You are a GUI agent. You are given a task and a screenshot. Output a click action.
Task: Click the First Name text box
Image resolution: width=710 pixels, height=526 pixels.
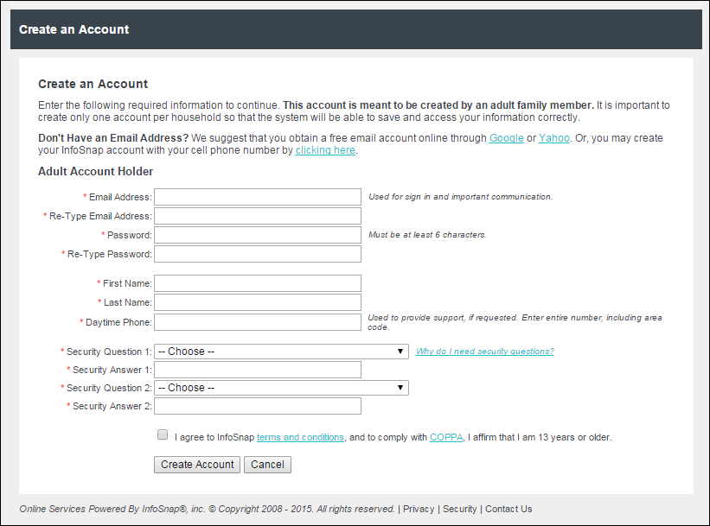[x=258, y=283]
